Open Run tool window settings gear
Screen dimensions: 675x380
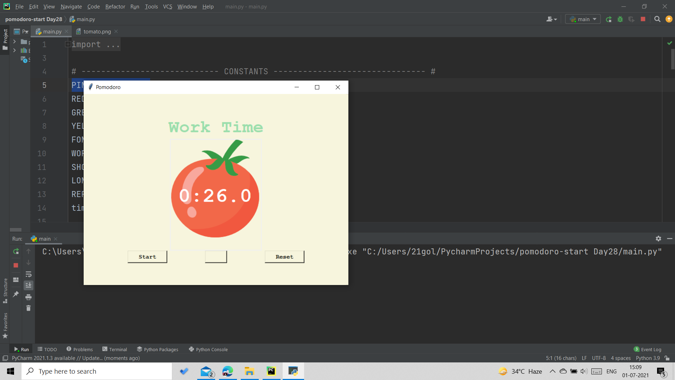coord(658,239)
